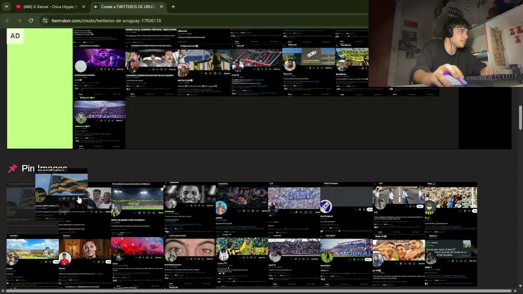Click the pink pushpin icon
523x294 pixels.
[13, 168]
